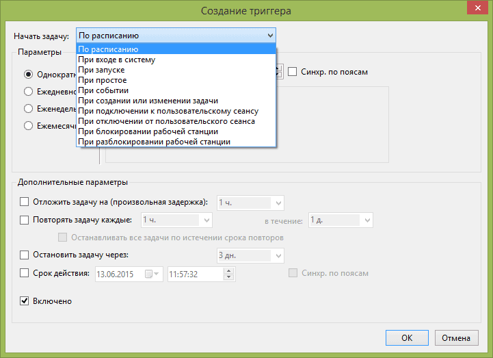
Task: Choose 'При подключении к пользовательскому сеансу'
Action: 176,111
